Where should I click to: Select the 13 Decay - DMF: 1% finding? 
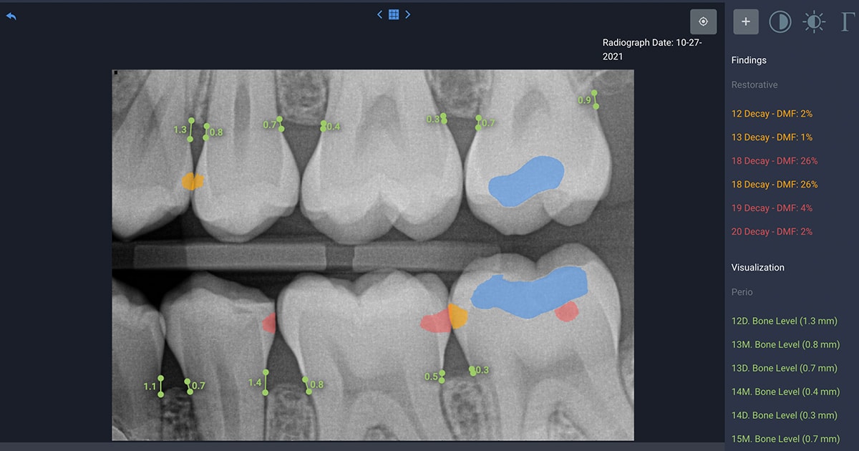point(772,137)
